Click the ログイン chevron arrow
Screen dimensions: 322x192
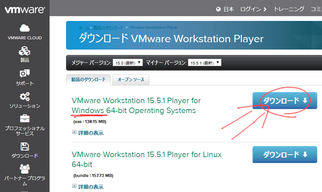pyautogui.click(x=265, y=9)
